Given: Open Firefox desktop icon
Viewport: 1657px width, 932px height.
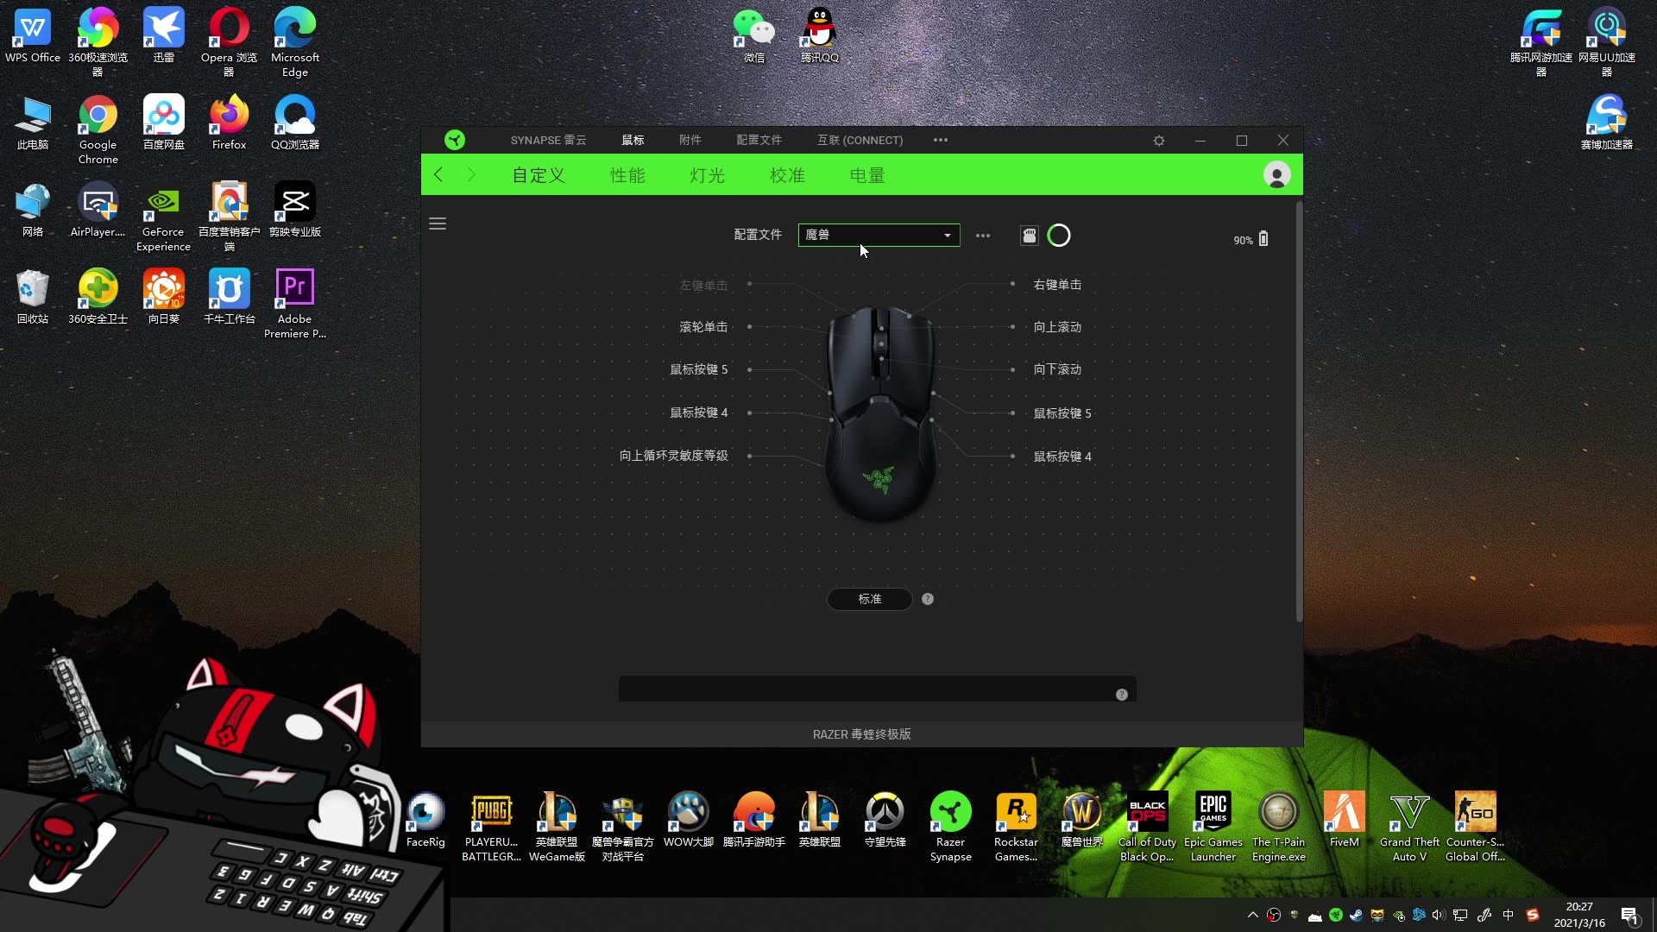Looking at the screenshot, I should tap(230, 123).
